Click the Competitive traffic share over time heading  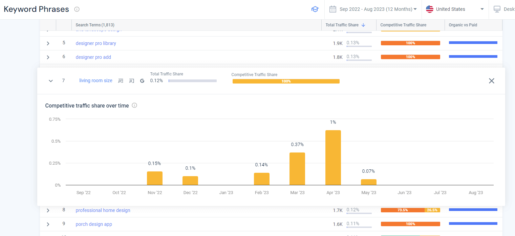tap(87, 105)
